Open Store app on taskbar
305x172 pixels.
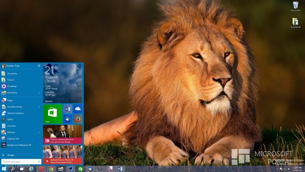coord(81,169)
